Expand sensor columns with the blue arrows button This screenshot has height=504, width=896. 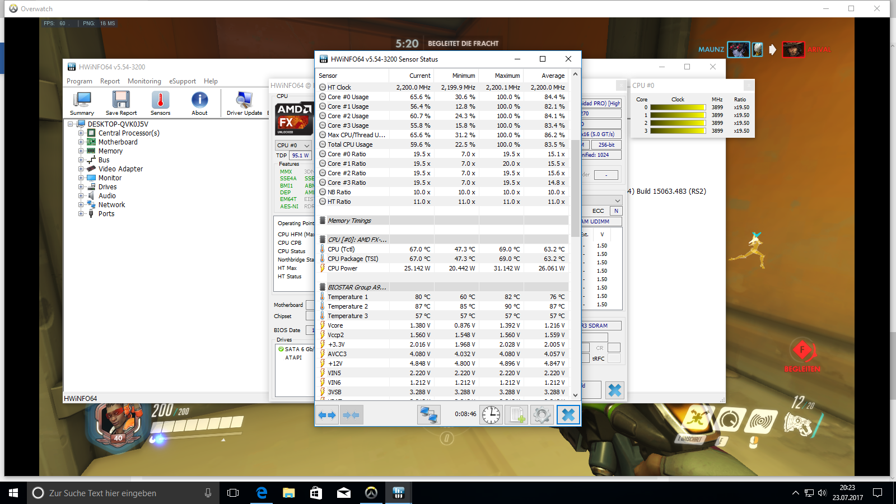pyautogui.click(x=327, y=415)
